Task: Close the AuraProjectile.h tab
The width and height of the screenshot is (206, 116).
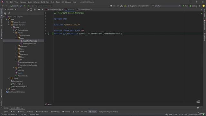Action: pos(92,10)
